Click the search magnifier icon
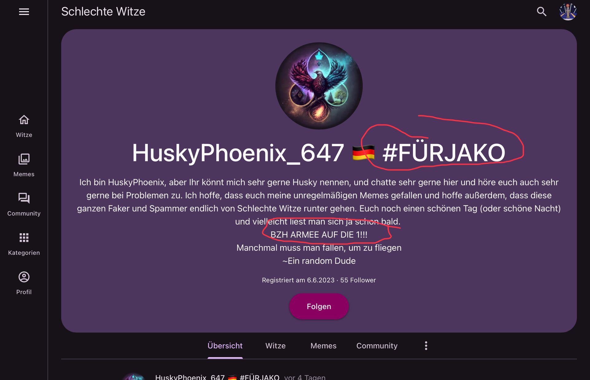Image resolution: width=590 pixels, height=380 pixels. coord(541,12)
